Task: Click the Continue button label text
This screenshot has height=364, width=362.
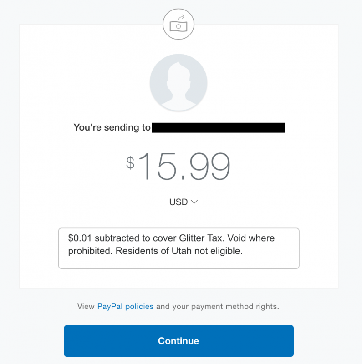Action: (178, 340)
